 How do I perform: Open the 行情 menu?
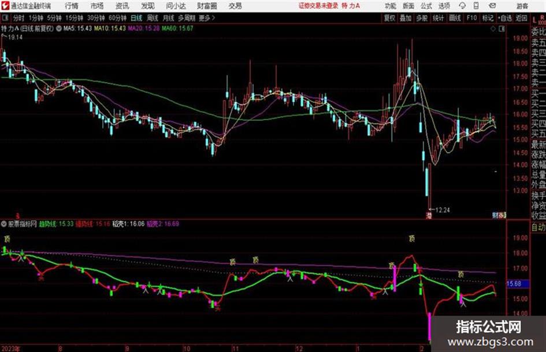pos(72,6)
